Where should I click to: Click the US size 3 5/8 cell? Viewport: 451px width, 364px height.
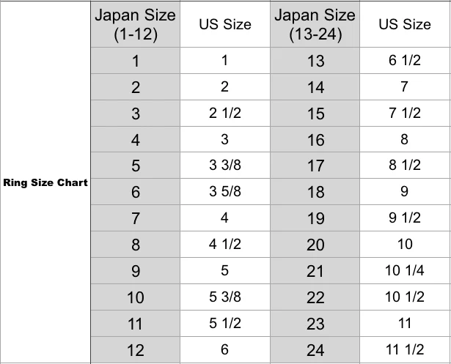tap(224, 192)
